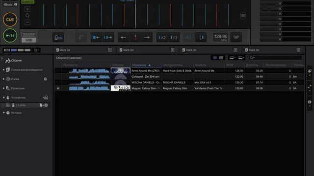
Task: Click the History clock icon
Action: click(8, 113)
